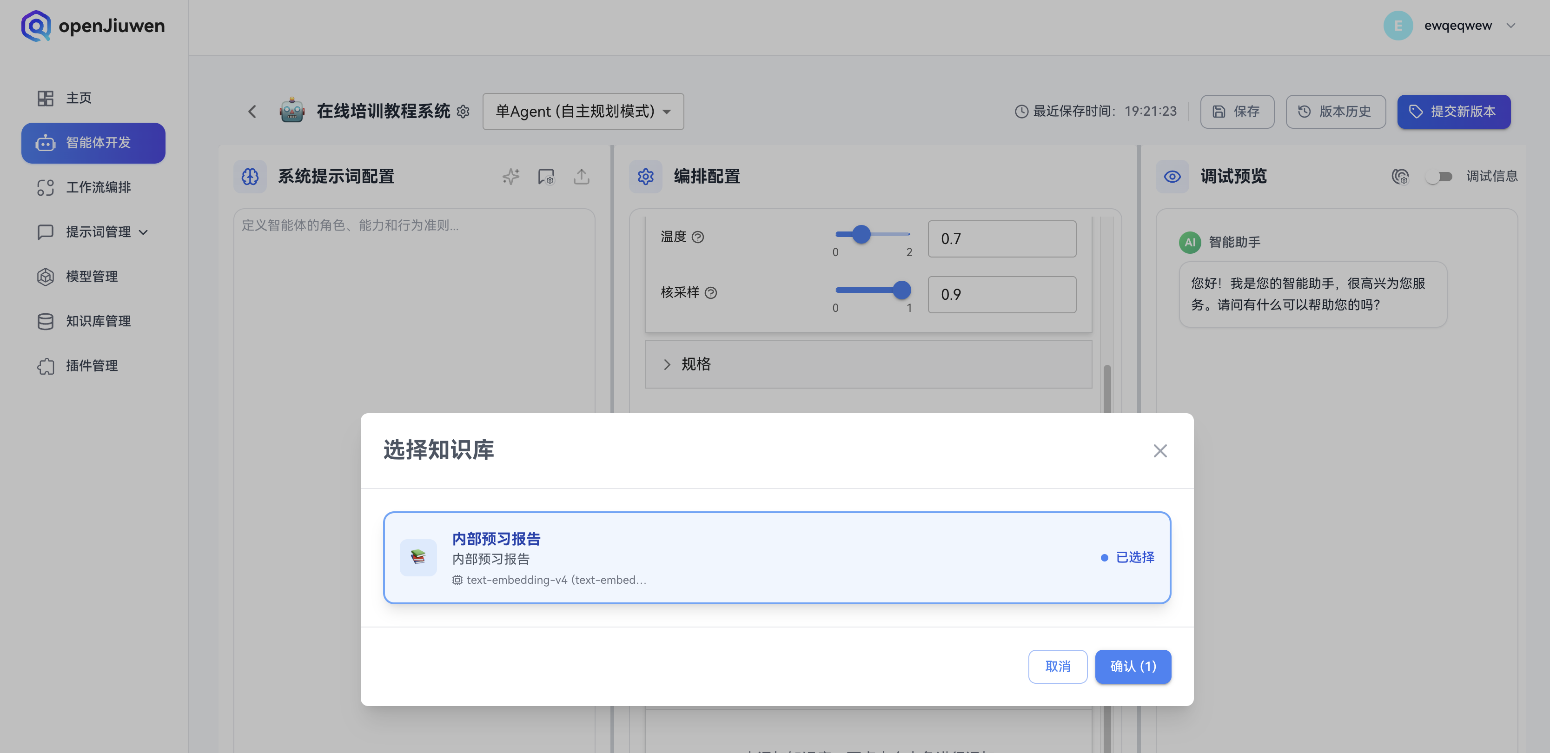Open 模型管理 from the sidebar

click(92, 276)
